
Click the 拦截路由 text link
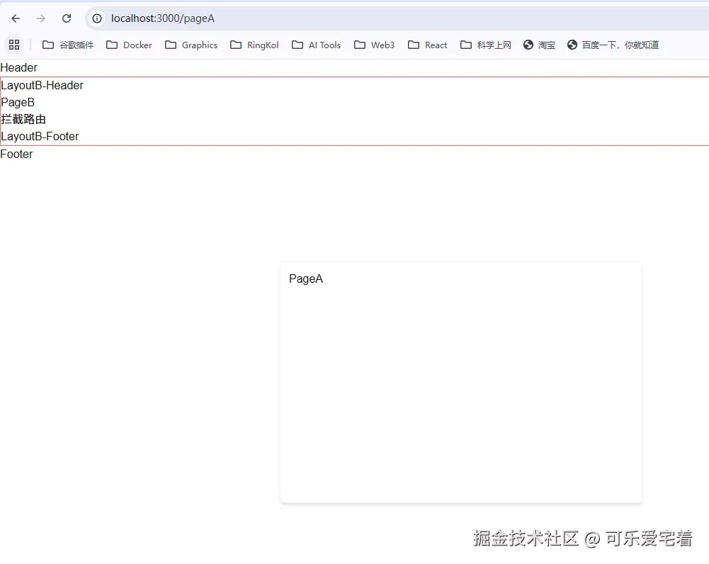pyautogui.click(x=23, y=119)
